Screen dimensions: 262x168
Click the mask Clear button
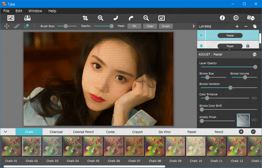pyautogui.click(x=150, y=26)
